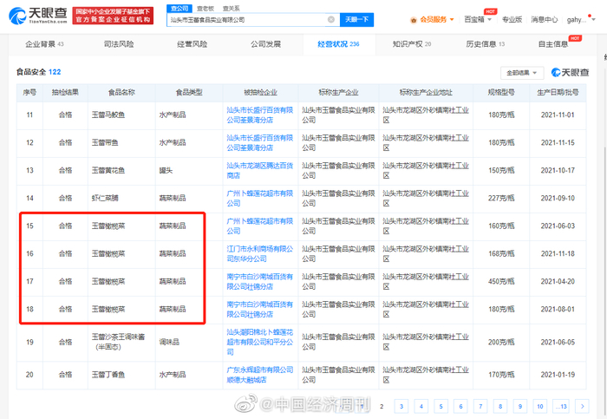Open the 司法风险 tab
The width and height of the screenshot is (607, 419).
(119, 44)
